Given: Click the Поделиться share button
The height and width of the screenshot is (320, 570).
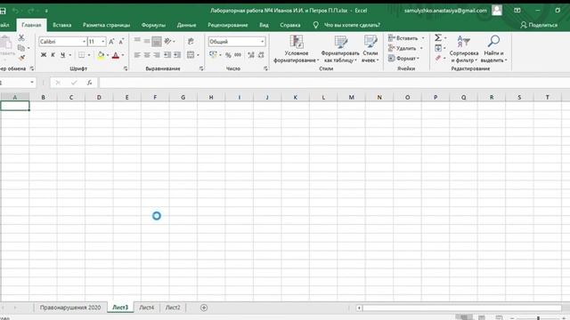Looking at the screenshot, I should pos(539,25).
